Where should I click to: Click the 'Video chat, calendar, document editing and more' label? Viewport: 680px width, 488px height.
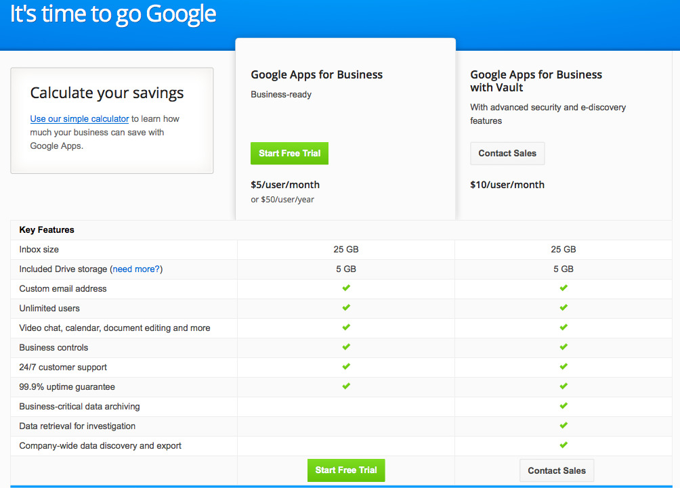pos(114,328)
